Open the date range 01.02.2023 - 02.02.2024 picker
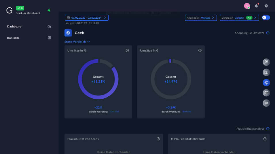Viewport: 275px width, 154px height. (87, 17)
